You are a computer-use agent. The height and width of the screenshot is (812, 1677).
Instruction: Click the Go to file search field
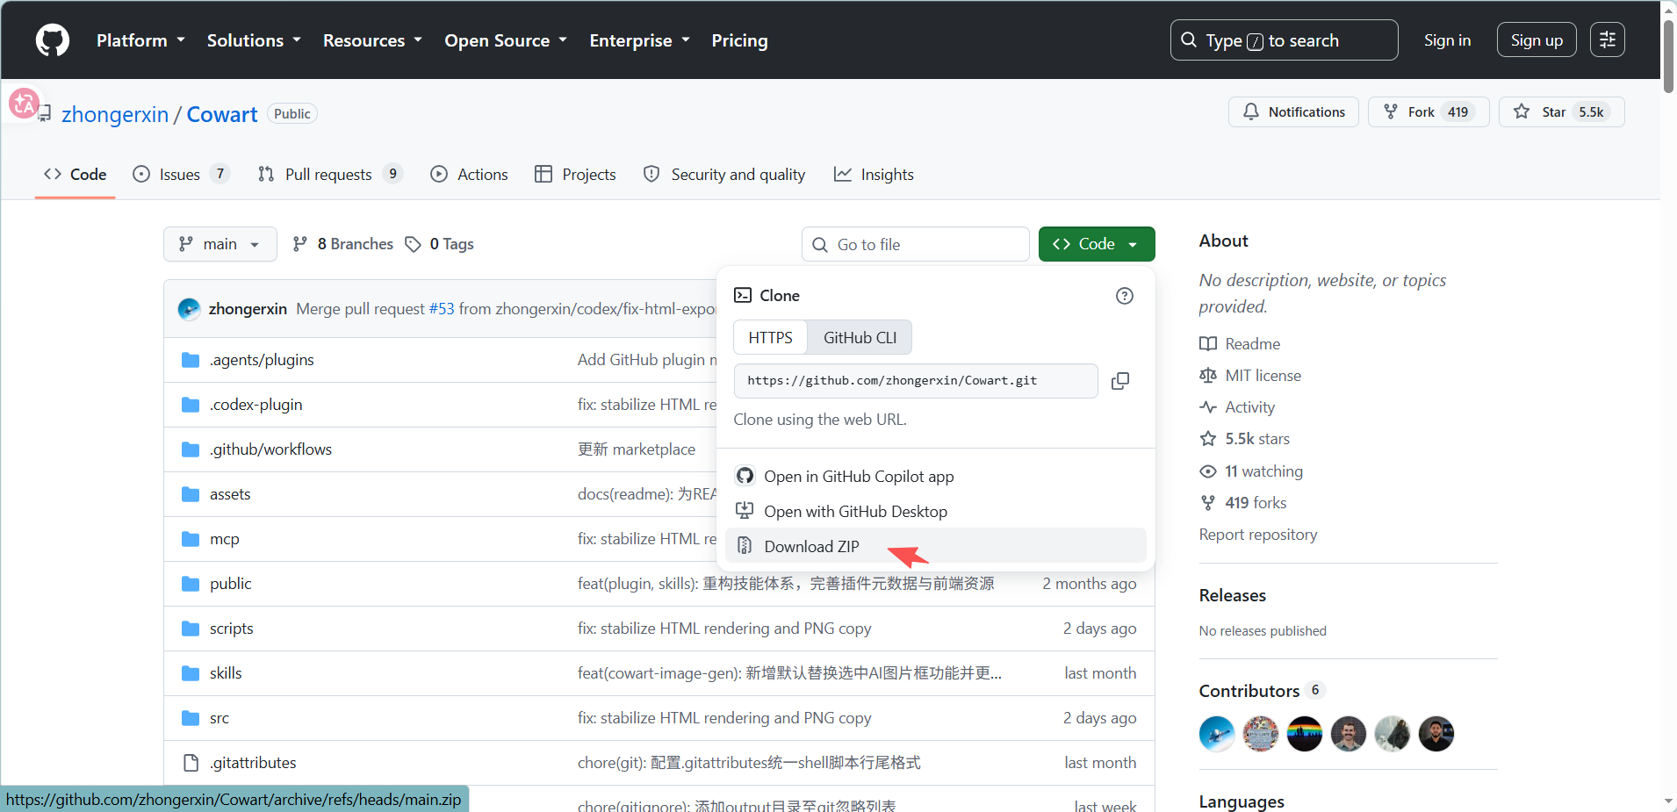[x=916, y=244]
